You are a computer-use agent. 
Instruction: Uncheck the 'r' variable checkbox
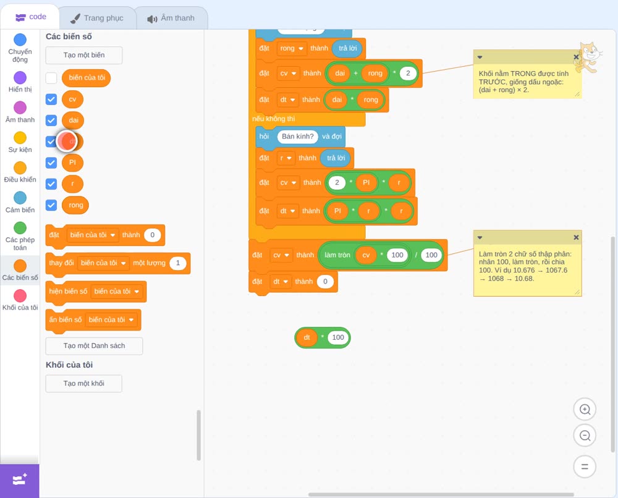(x=51, y=184)
